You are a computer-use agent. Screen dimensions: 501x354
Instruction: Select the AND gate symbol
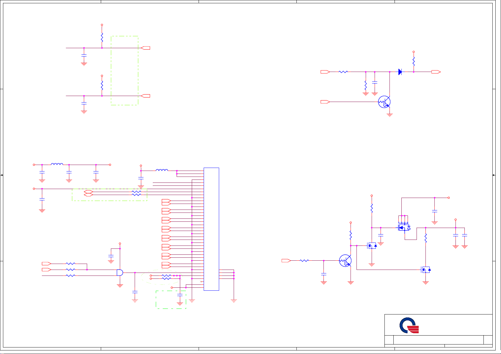120,273
